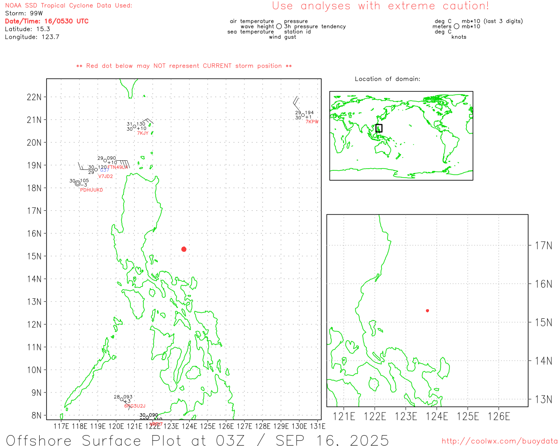
Task: Click the Storm: 99W text
Action: coord(24,14)
